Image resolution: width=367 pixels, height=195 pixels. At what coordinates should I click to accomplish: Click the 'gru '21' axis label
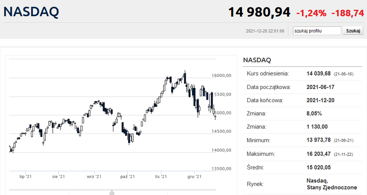point(194,176)
